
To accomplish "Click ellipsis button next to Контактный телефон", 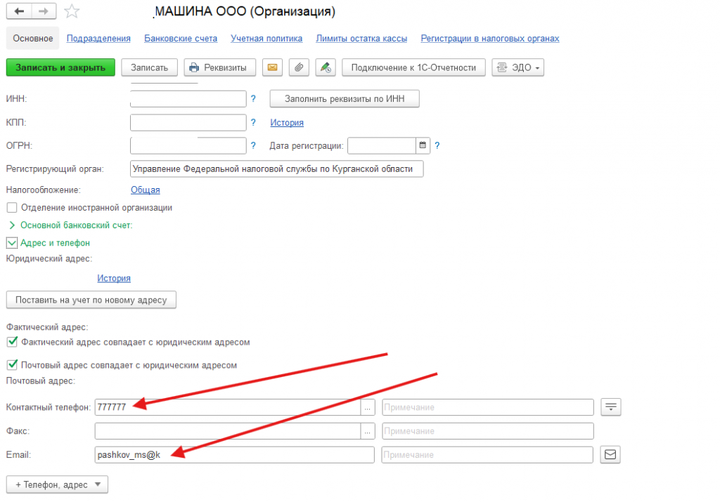I will tap(367, 407).
